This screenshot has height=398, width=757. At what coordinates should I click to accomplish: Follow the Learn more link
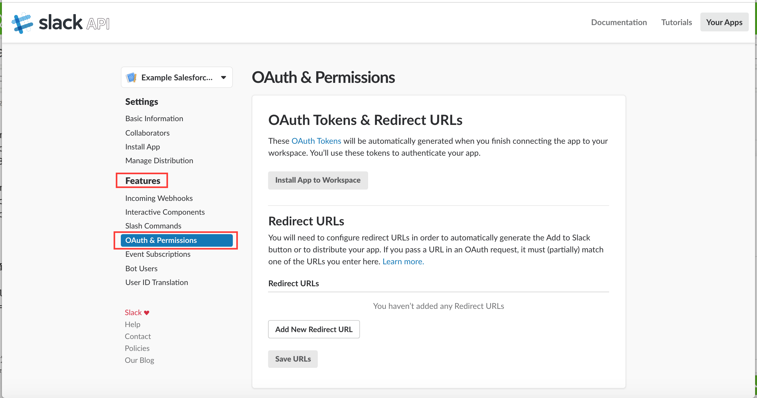403,261
